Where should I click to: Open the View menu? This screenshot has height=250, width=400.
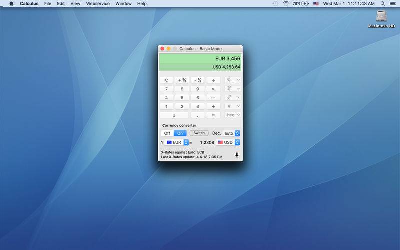point(75,4)
